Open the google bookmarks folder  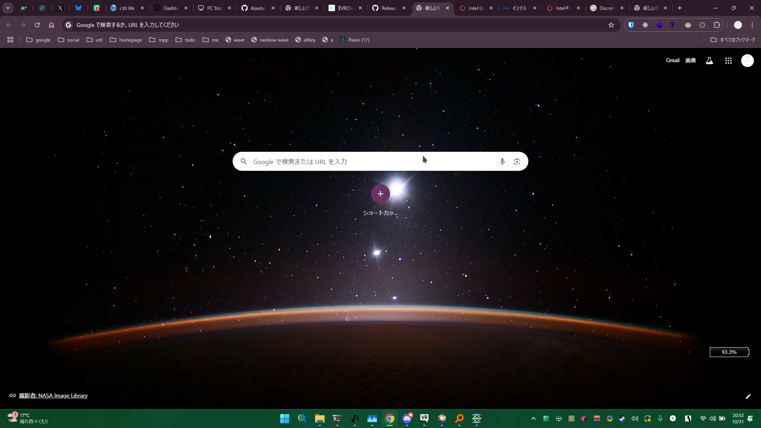(x=38, y=40)
